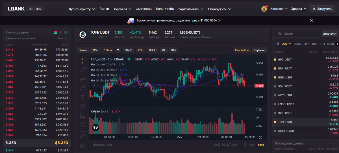
Task: Show asks-only order book view
Action: tap(60, 32)
